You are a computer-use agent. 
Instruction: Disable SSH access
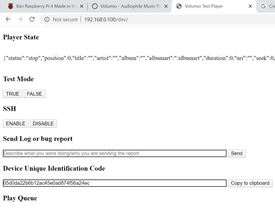click(x=43, y=124)
